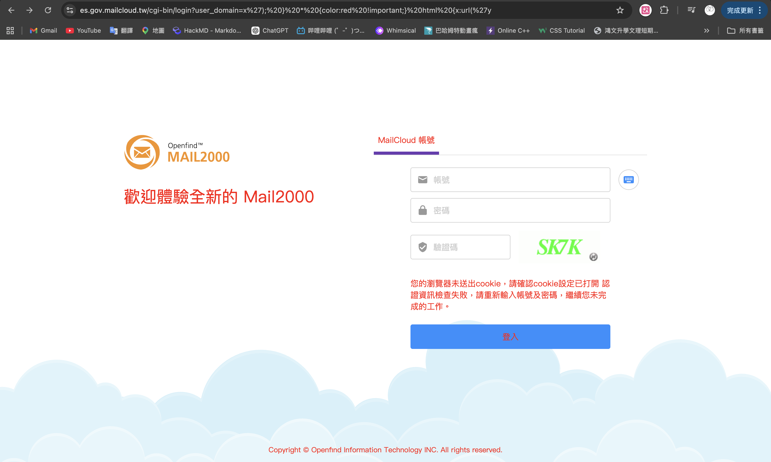This screenshot has width=771, height=462.
Task: Click the SK7K captcha image
Action: (x=559, y=247)
